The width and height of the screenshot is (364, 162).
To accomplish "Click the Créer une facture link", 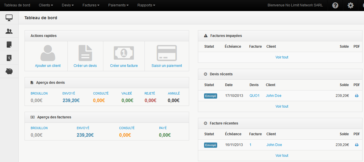I will [x=124, y=66].
